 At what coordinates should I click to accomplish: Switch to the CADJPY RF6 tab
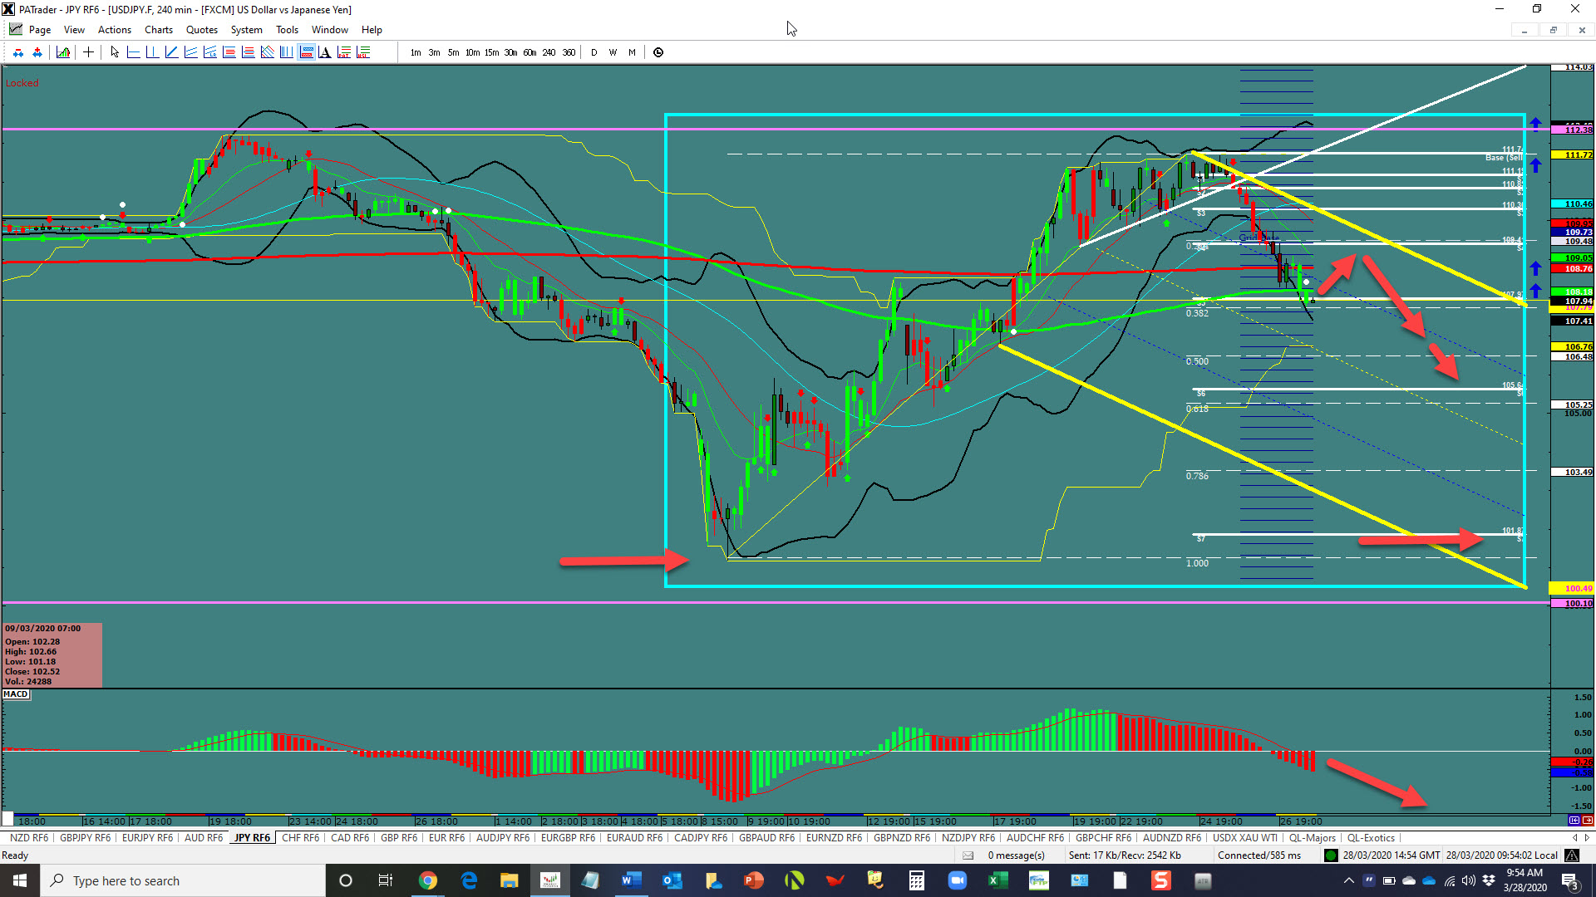[701, 838]
